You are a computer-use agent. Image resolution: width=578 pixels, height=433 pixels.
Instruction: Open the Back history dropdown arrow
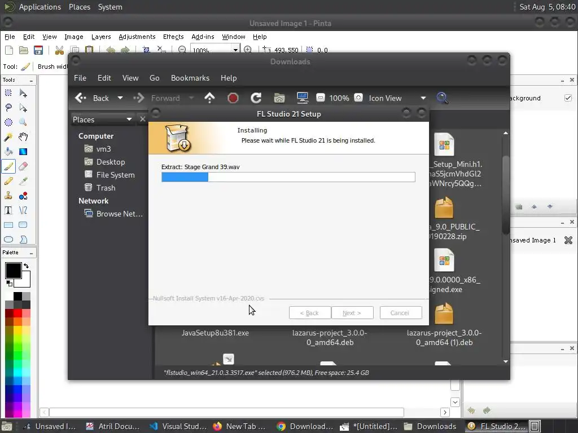[120, 98]
